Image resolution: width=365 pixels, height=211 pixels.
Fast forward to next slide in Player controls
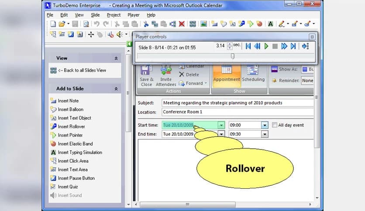[x=284, y=46]
